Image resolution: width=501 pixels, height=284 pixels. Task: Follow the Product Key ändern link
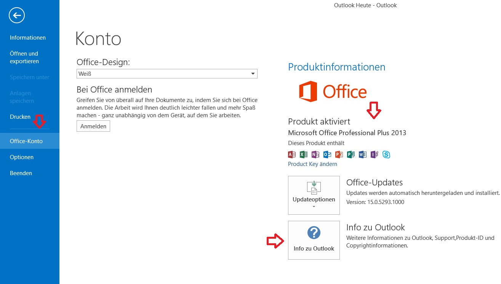(x=312, y=164)
